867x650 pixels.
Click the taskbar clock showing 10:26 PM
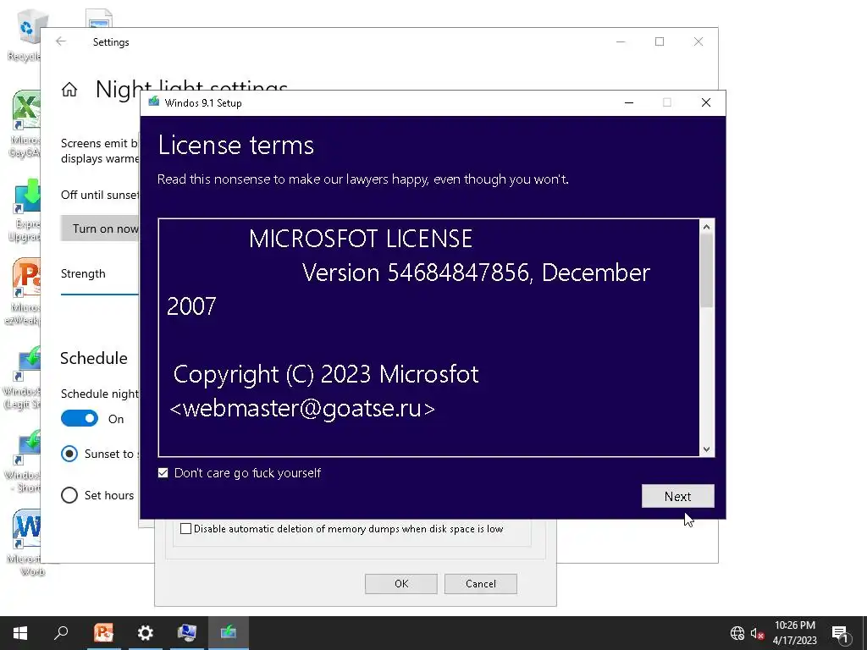click(x=794, y=633)
